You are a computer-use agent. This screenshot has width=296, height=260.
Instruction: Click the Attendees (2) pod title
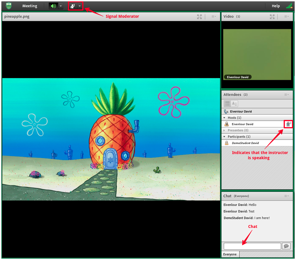pos(236,95)
